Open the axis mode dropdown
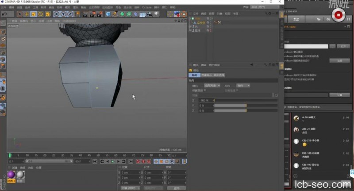 (212, 86)
